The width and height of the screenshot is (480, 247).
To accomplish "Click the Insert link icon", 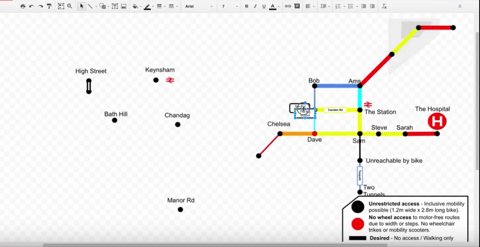I will point(288,6).
